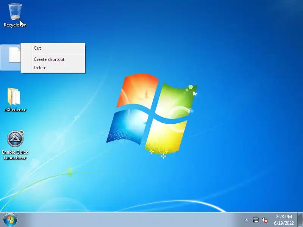This screenshot has width=303, height=227.
Task: Choose Cut from the context menu
Action: (53, 48)
